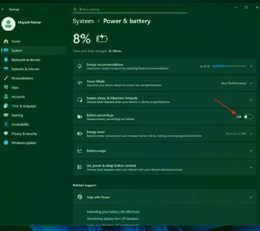
Task: Expand the Energy saver section chevron
Action: (251, 134)
